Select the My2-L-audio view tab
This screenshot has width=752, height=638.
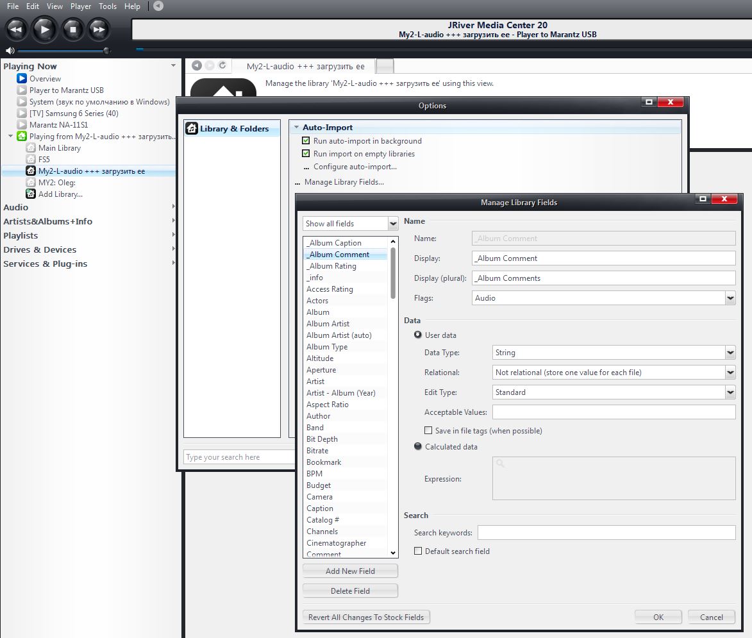pyautogui.click(x=305, y=66)
